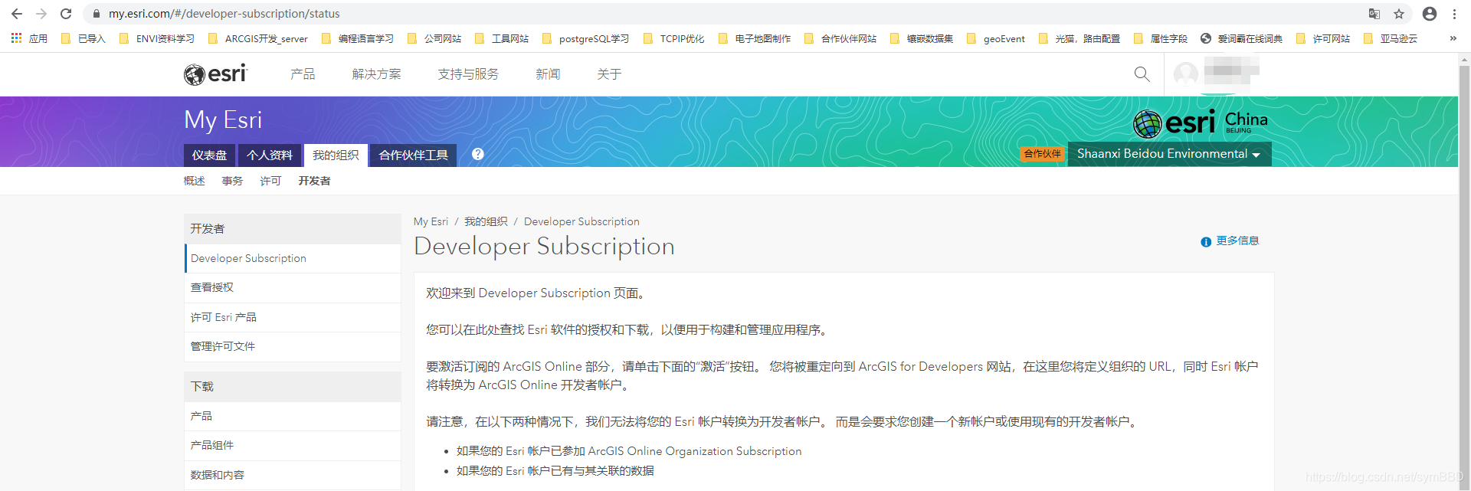Open the 开发者 sub-tab

(x=314, y=181)
